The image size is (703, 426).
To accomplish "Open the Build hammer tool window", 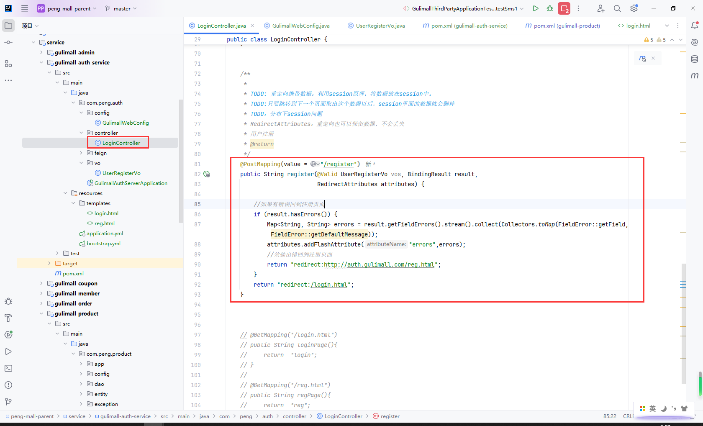I will pyautogui.click(x=8, y=318).
